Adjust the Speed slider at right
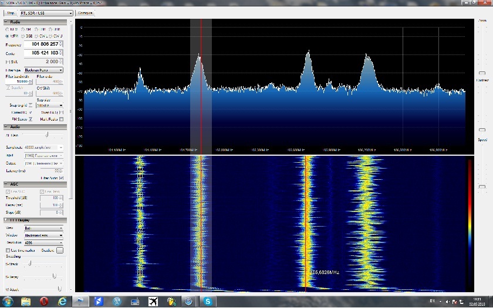This screenshot has width=493, height=308. (x=482, y=187)
